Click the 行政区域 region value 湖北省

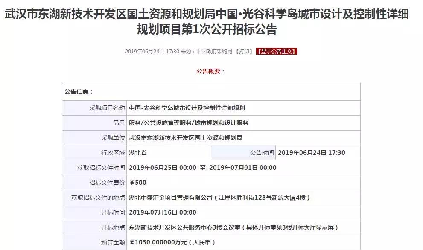[x=137, y=153]
